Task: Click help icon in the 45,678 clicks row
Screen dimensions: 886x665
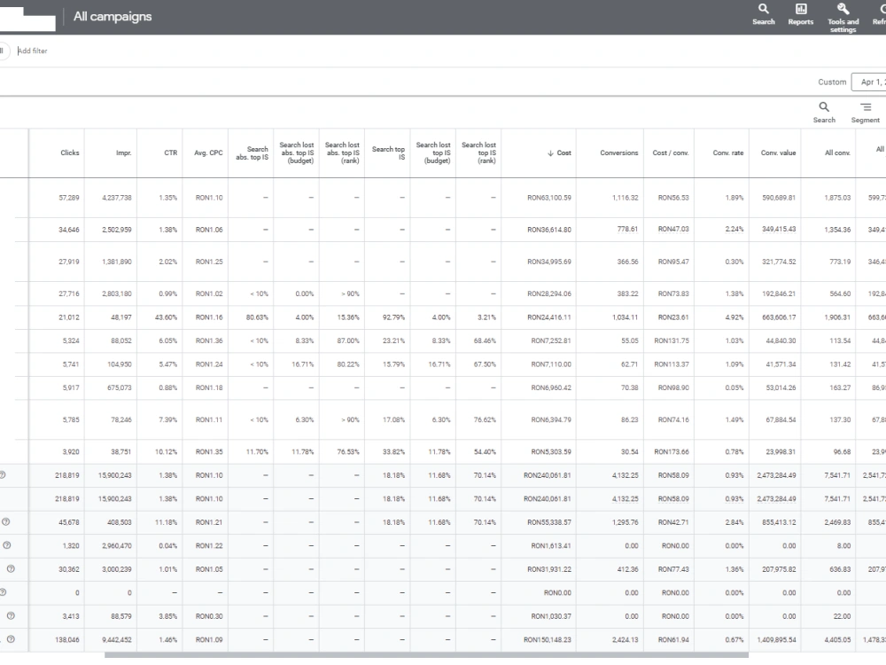Action: [5, 522]
